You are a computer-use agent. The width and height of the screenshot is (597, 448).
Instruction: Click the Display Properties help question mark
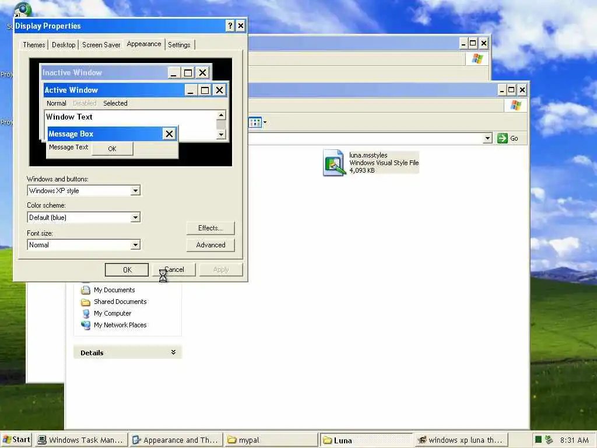[x=230, y=26]
